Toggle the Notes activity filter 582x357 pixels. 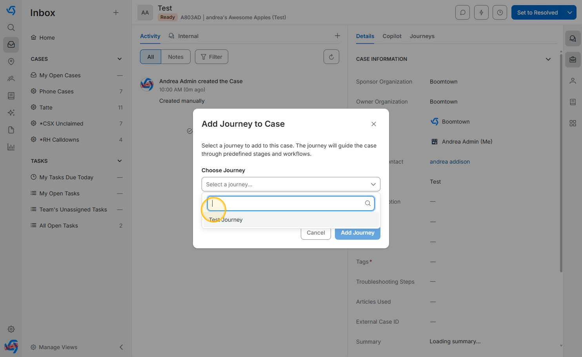click(x=176, y=57)
